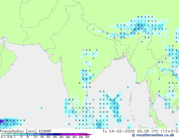Screen dimensions: 179x138
Task: Click the '16' precipitation value on the map
Action: [7, 120]
